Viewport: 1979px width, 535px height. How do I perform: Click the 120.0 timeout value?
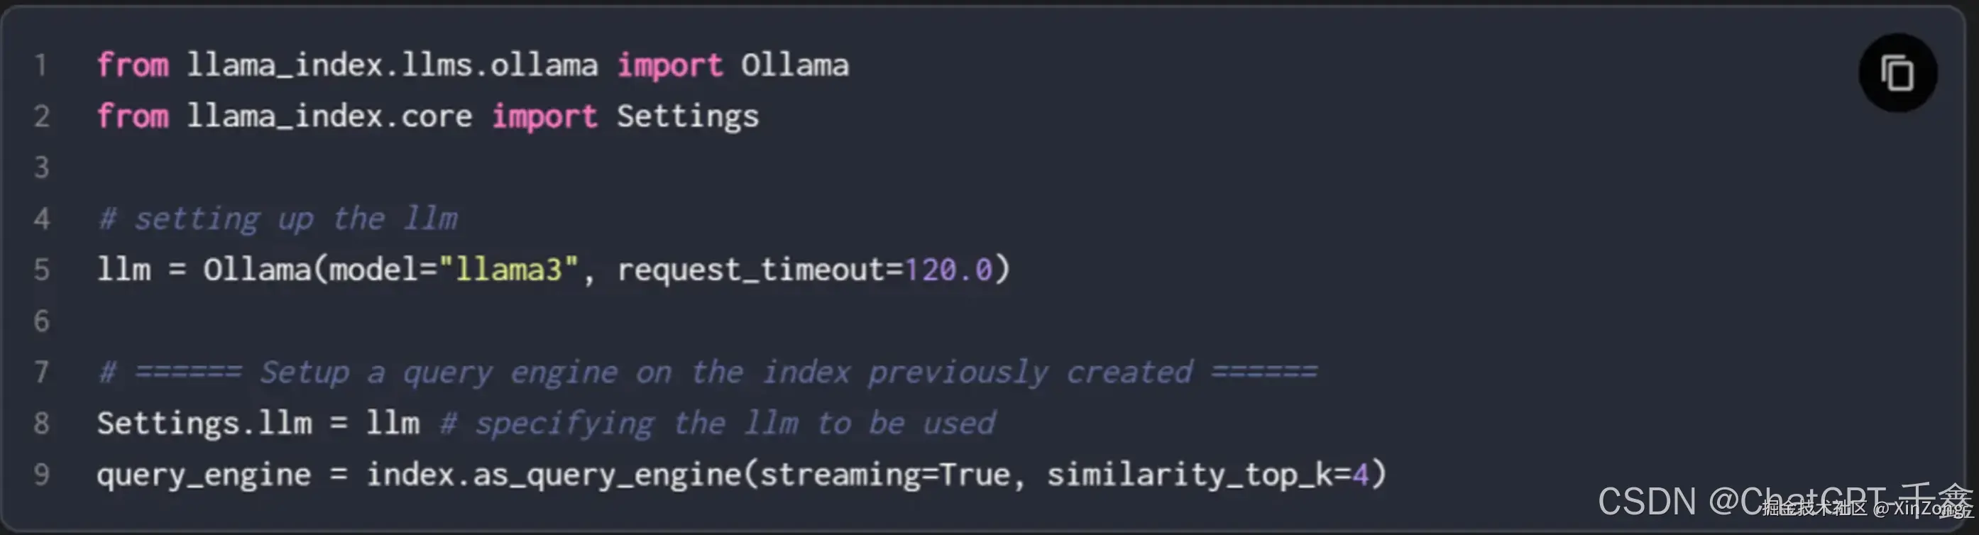click(x=948, y=270)
